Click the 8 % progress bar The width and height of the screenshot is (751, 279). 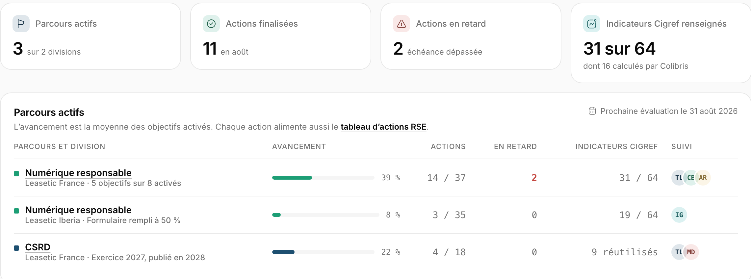pos(326,215)
